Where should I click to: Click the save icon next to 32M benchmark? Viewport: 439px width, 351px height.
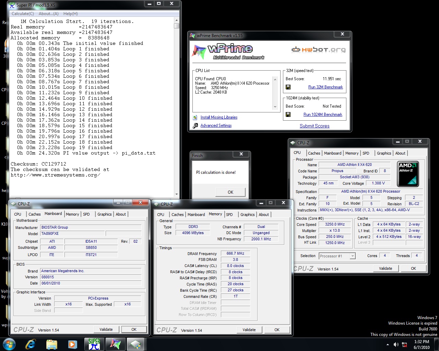tap(288, 87)
